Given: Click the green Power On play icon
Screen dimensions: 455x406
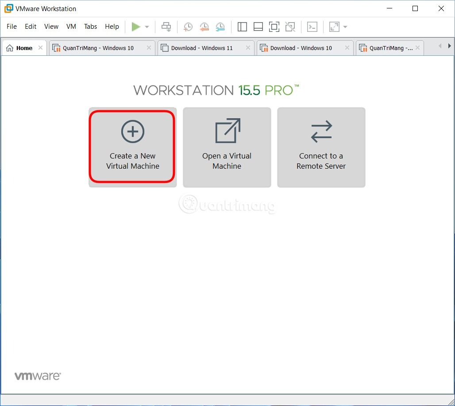Looking at the screenshot, I should (x=135, y=27).
